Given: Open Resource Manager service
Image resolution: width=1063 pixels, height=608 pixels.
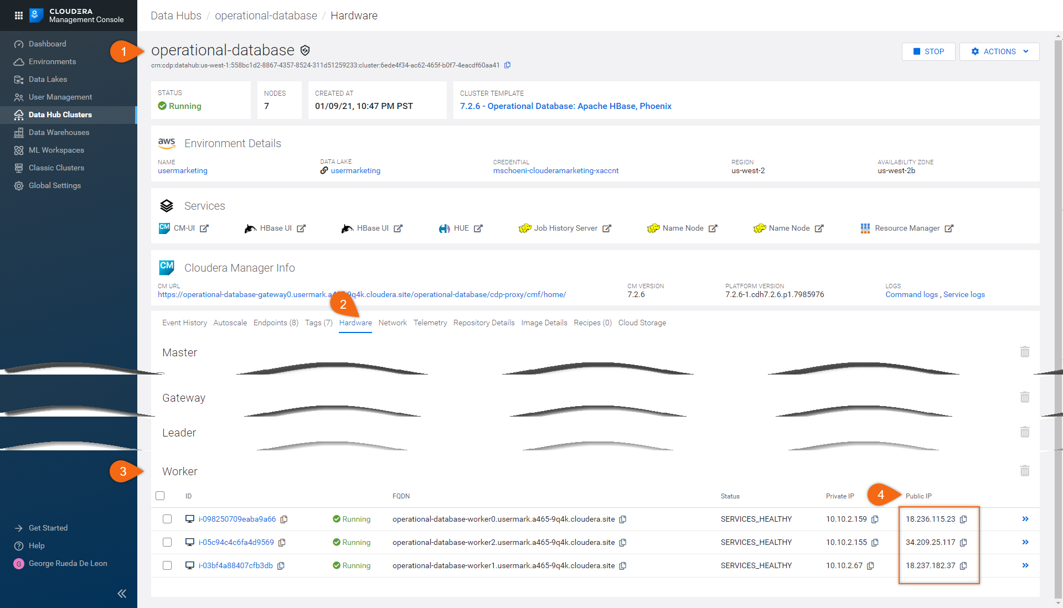Looking at the screenshot, I should tap(907, 228).
